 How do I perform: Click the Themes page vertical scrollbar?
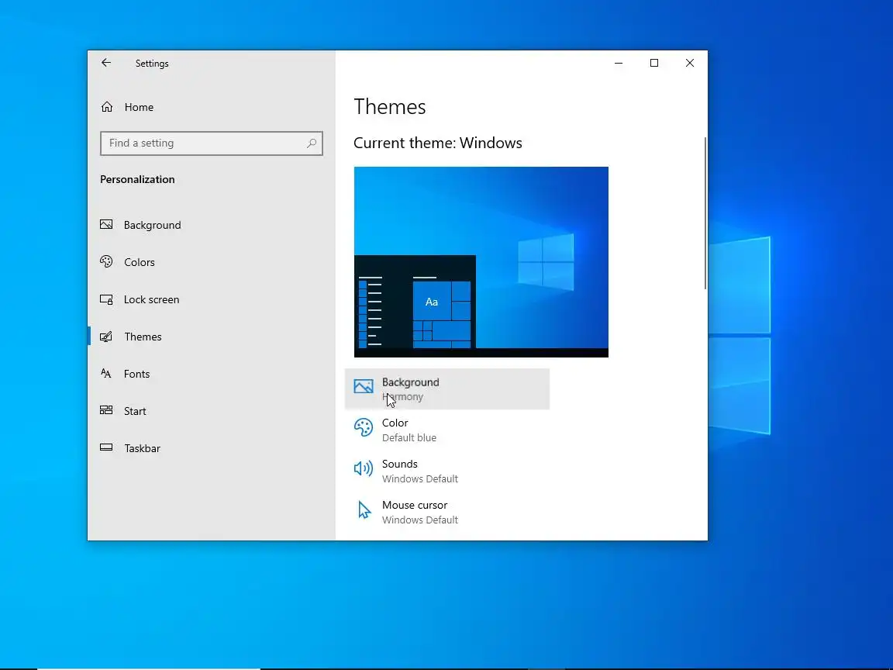705,213
